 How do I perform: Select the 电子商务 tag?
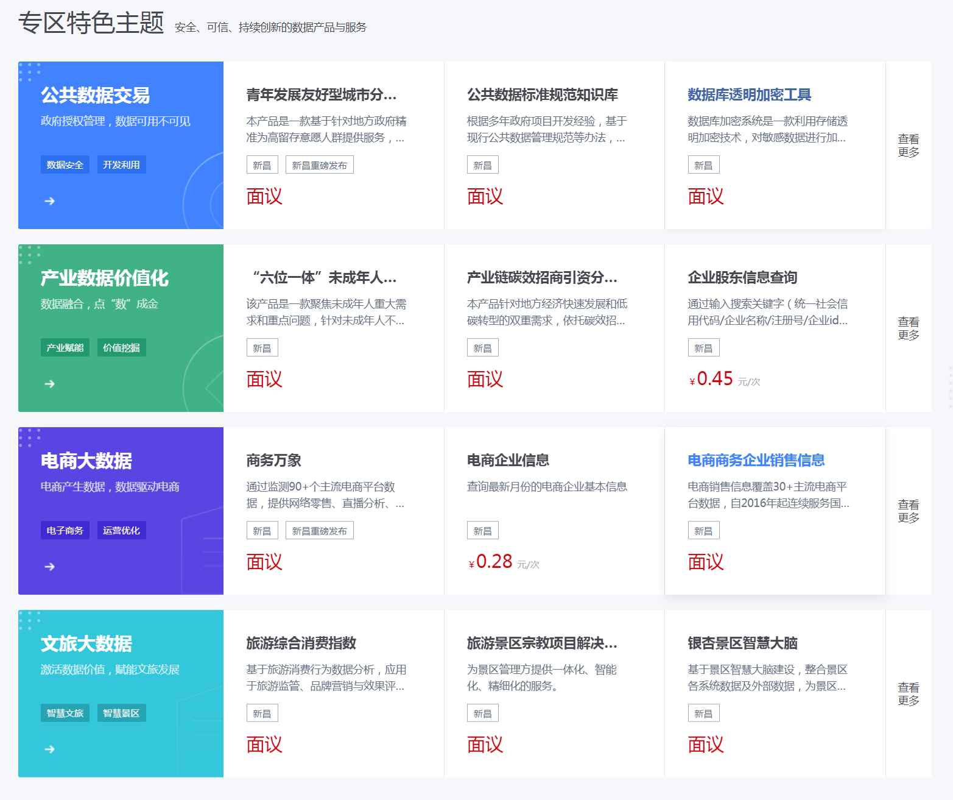65,530
